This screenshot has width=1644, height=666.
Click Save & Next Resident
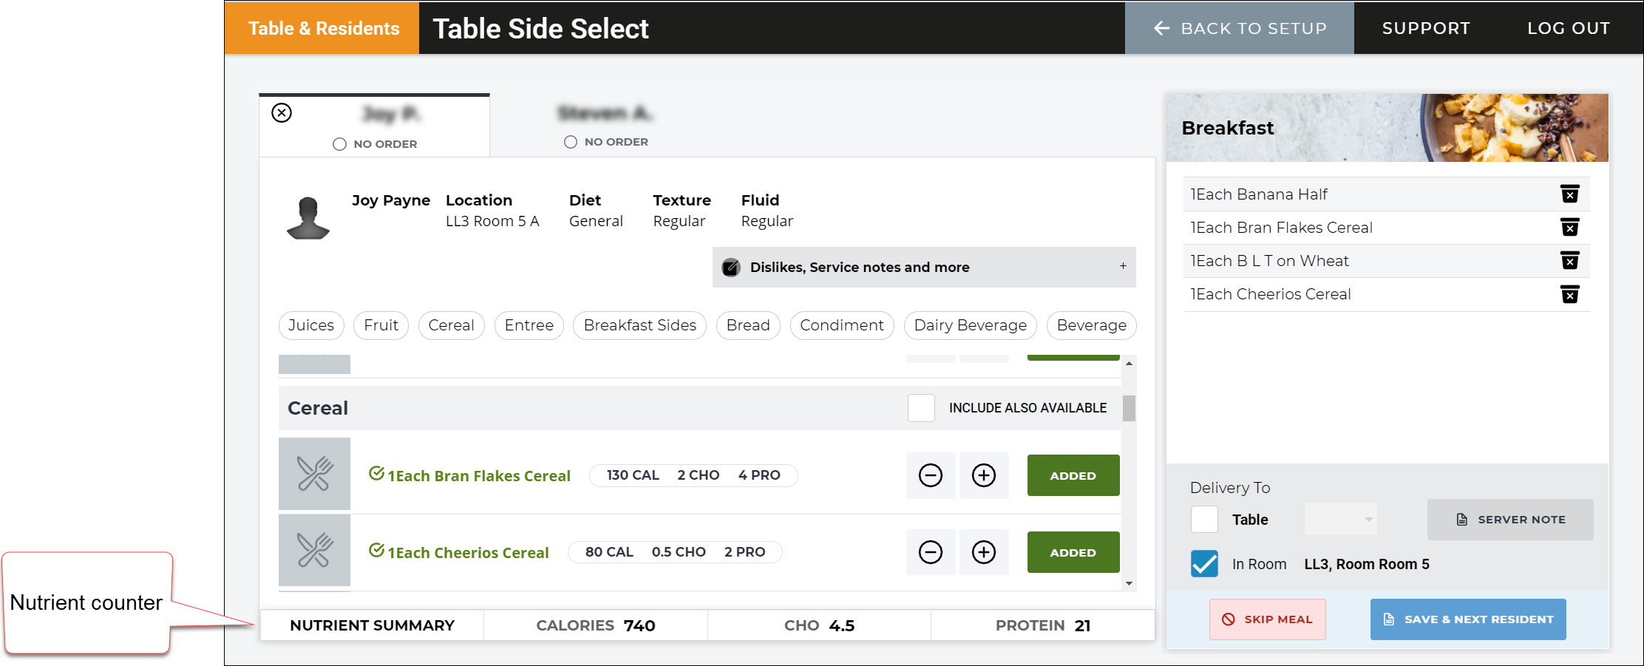(1467, 619)
